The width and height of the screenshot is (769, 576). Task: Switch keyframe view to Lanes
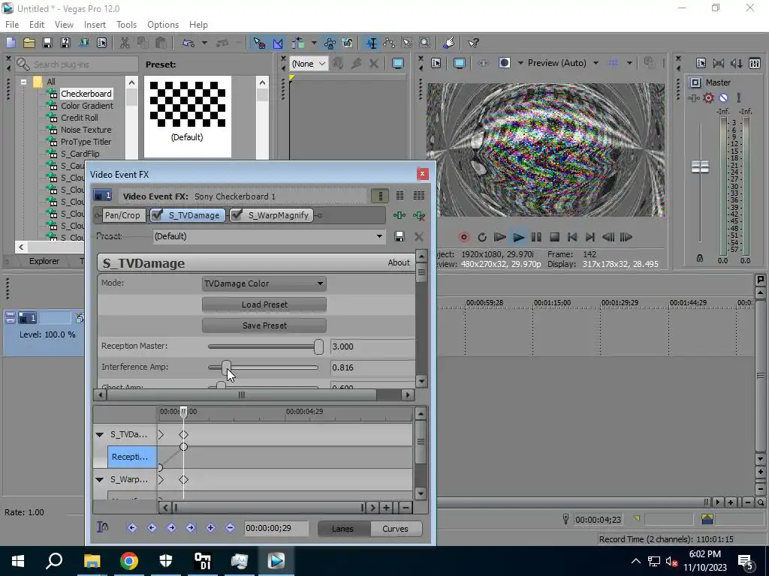342,529
